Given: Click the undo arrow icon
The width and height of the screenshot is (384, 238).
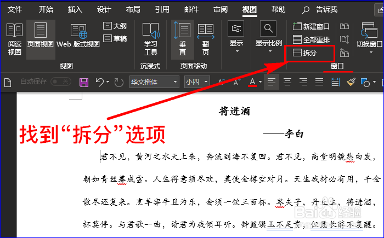Looking at the screenshot, I should (x=100, y=83).
